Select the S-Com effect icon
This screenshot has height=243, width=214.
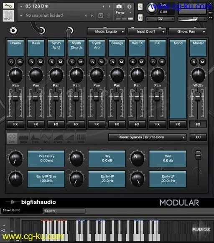tap(58, 138)
